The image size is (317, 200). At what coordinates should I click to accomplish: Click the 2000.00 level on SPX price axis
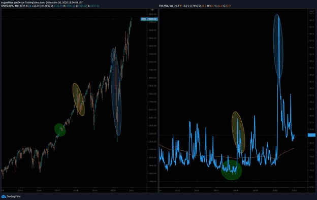tap(152, 157)
